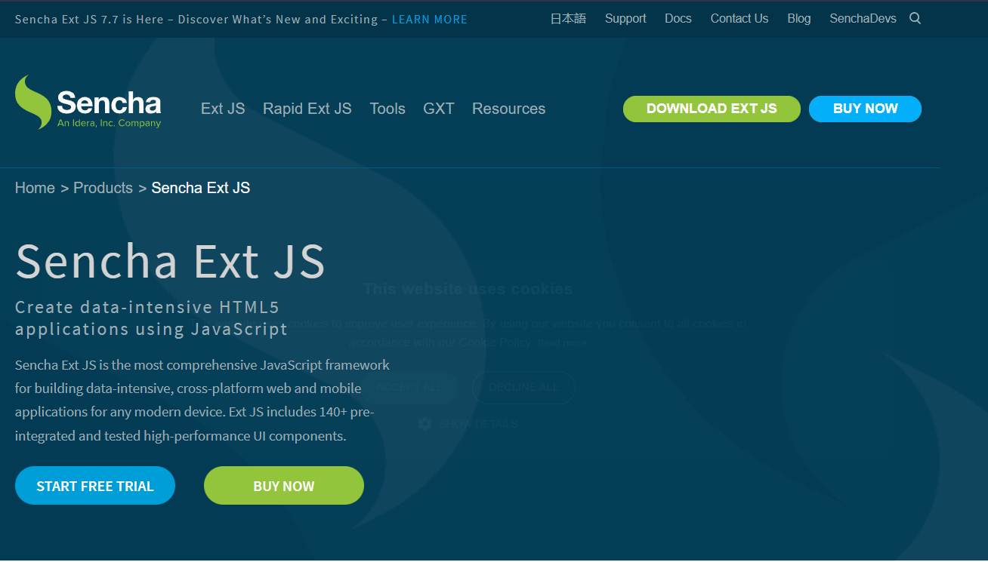This screenshot has width=988, height=562.
Task: Open the Blog link
Action: tap(799, 19)
